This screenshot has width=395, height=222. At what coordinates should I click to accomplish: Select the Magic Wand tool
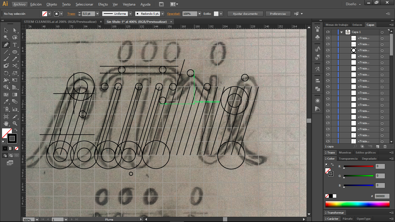tap(6, 37)
